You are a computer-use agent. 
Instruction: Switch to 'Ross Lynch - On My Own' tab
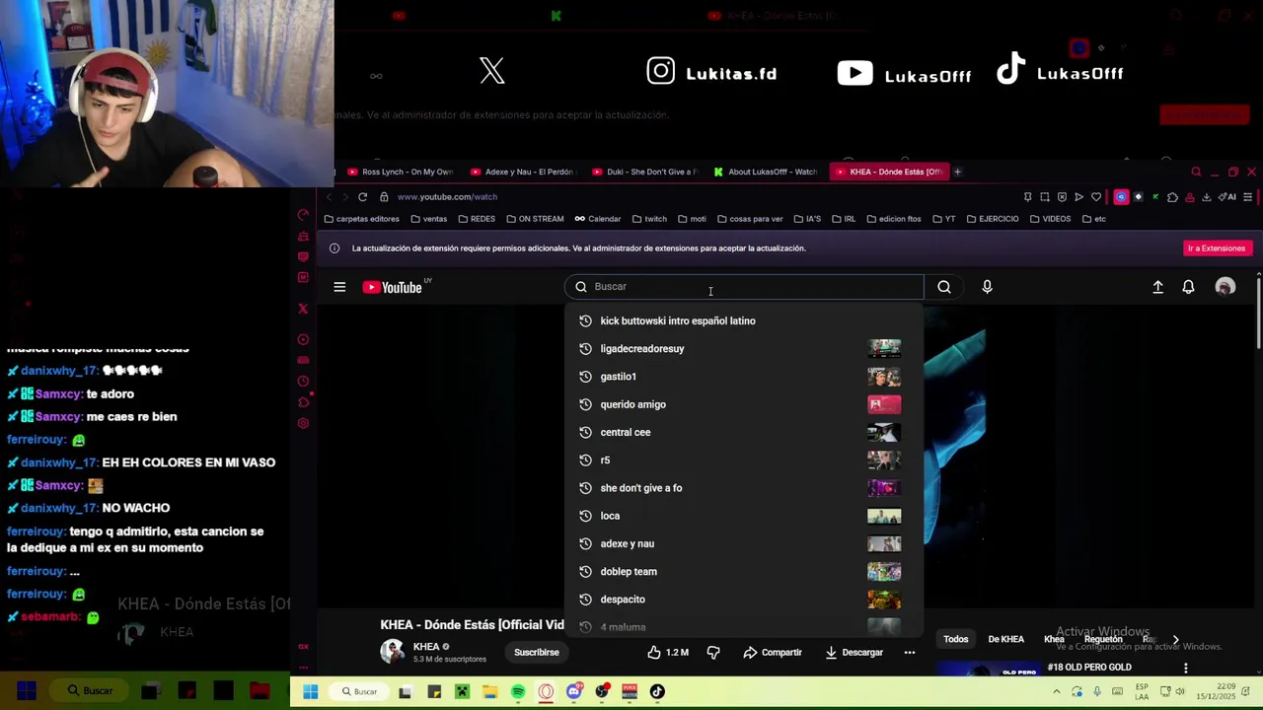pyautogui.click(x=399, y=172)
